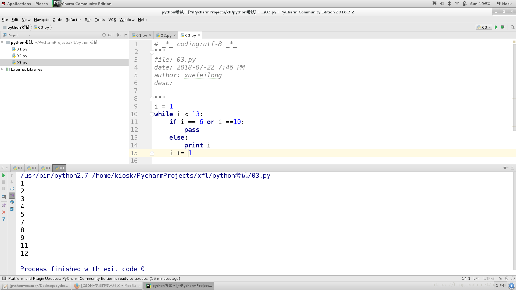
Task: Expand the External Libraries tree item
Action: (3, 69)
